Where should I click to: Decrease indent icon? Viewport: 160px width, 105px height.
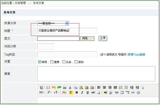tap(137, 87)
